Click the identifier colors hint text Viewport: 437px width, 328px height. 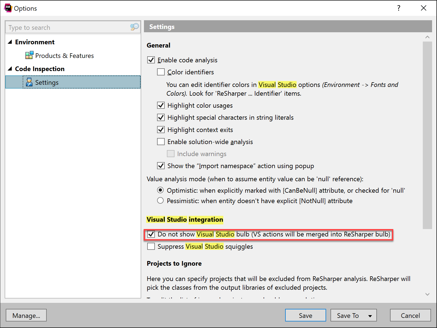pyautogui.click(x=282, y=89)
